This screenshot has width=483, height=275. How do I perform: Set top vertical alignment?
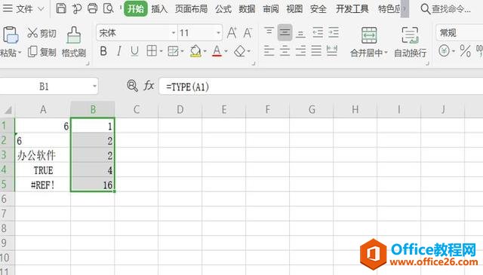click(269, 32)
